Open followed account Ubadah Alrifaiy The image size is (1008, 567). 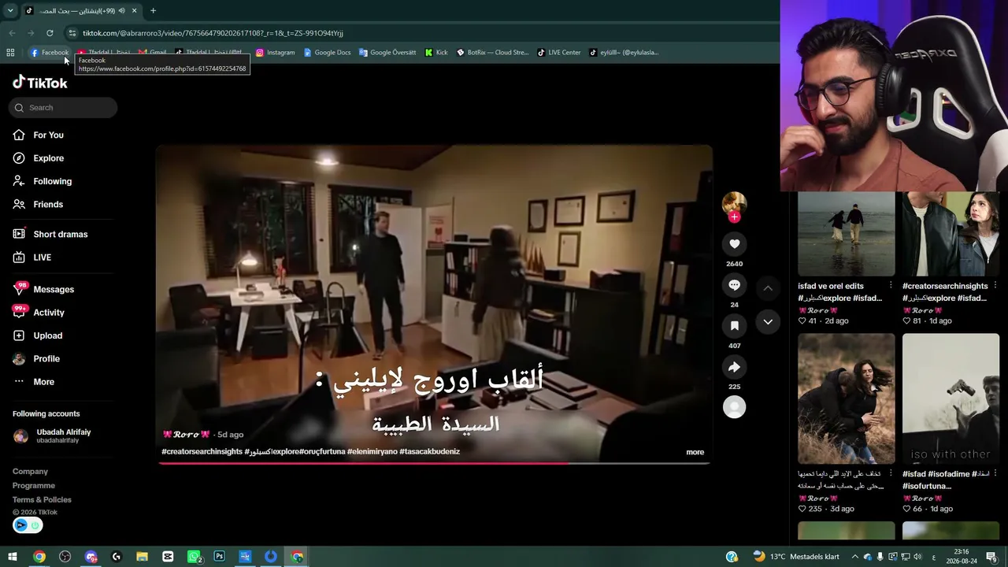click(x=63, y=435)
